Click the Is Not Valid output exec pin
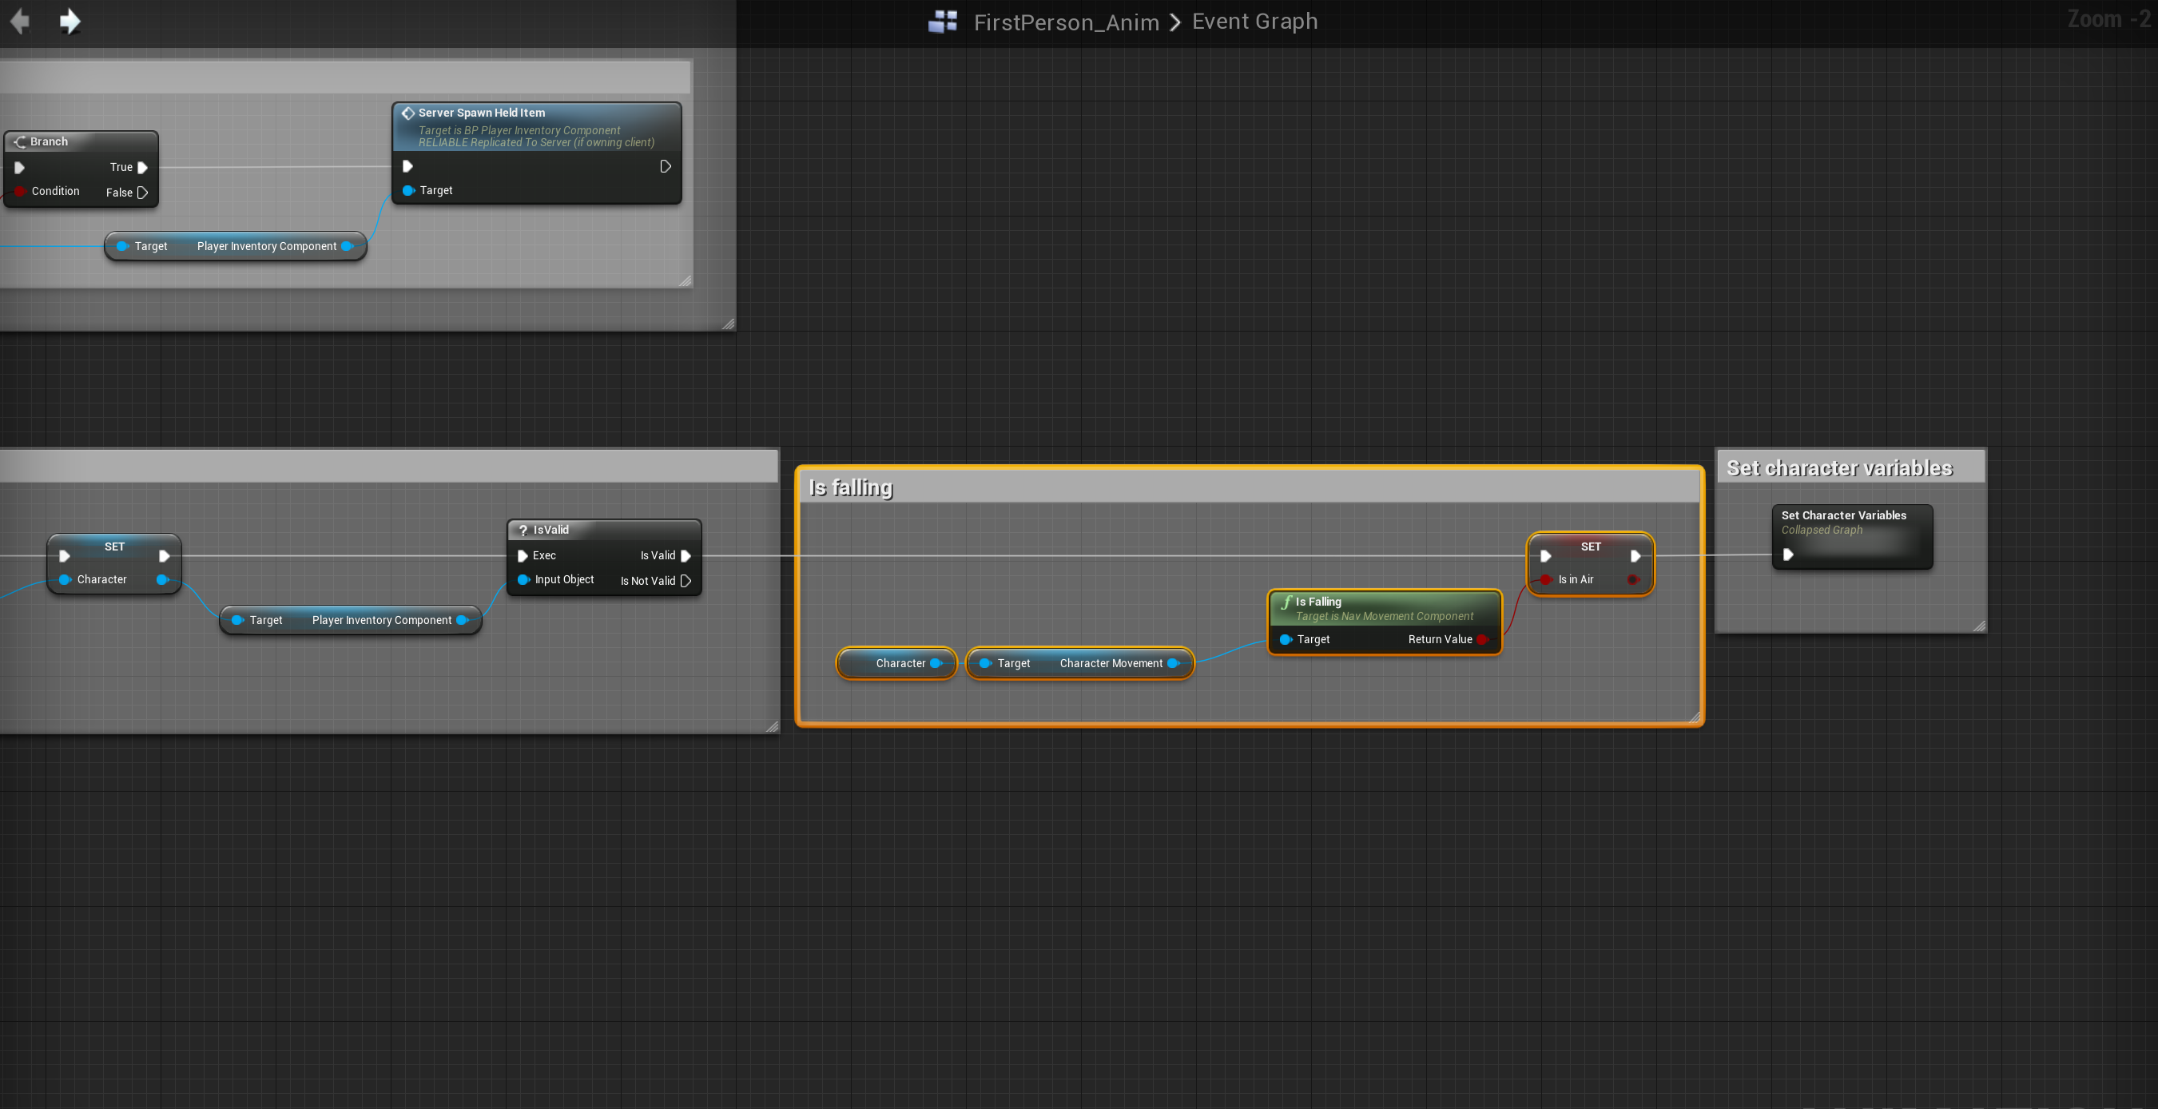The height and width of the screenshot is (1109, 2158). (686, 580)
